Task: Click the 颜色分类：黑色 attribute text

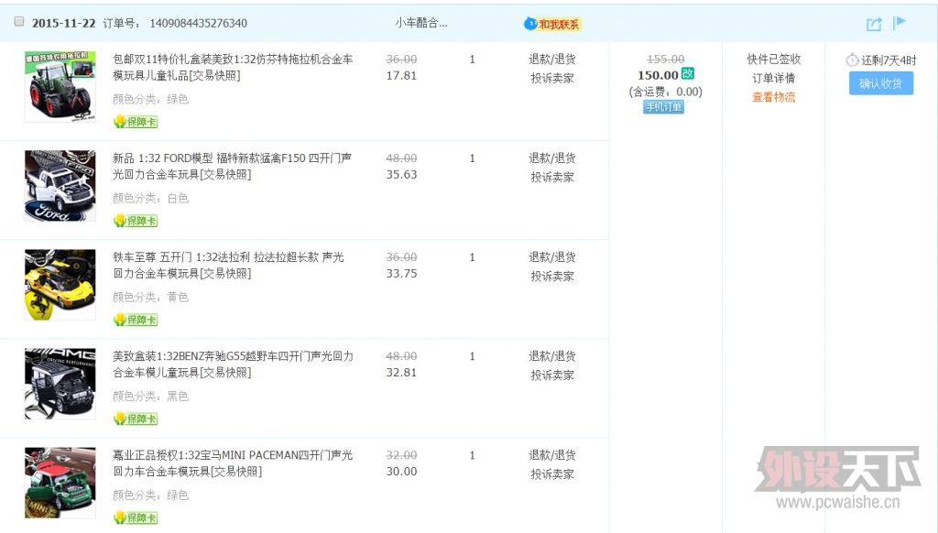Action: (x=151, y=396)
